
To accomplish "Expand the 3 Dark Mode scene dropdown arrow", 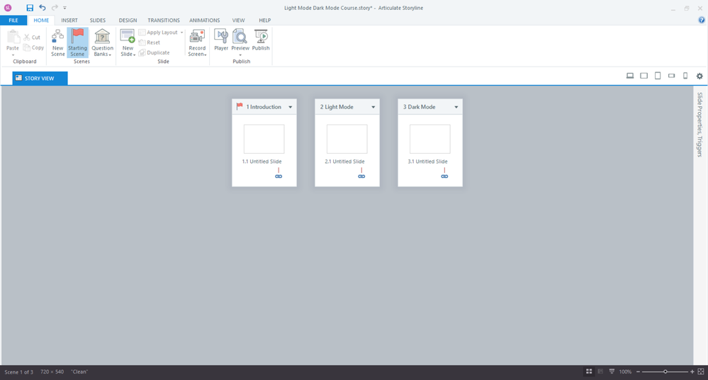I will [x=456, y=107].
